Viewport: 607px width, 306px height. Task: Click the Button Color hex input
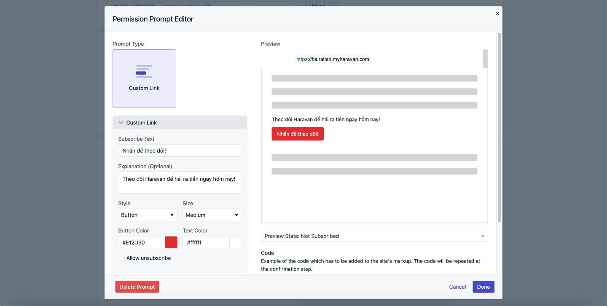[141, 242]
